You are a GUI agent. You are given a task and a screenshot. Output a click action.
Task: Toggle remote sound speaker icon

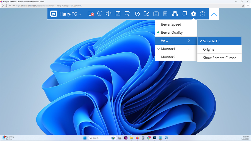coord(108,14)
